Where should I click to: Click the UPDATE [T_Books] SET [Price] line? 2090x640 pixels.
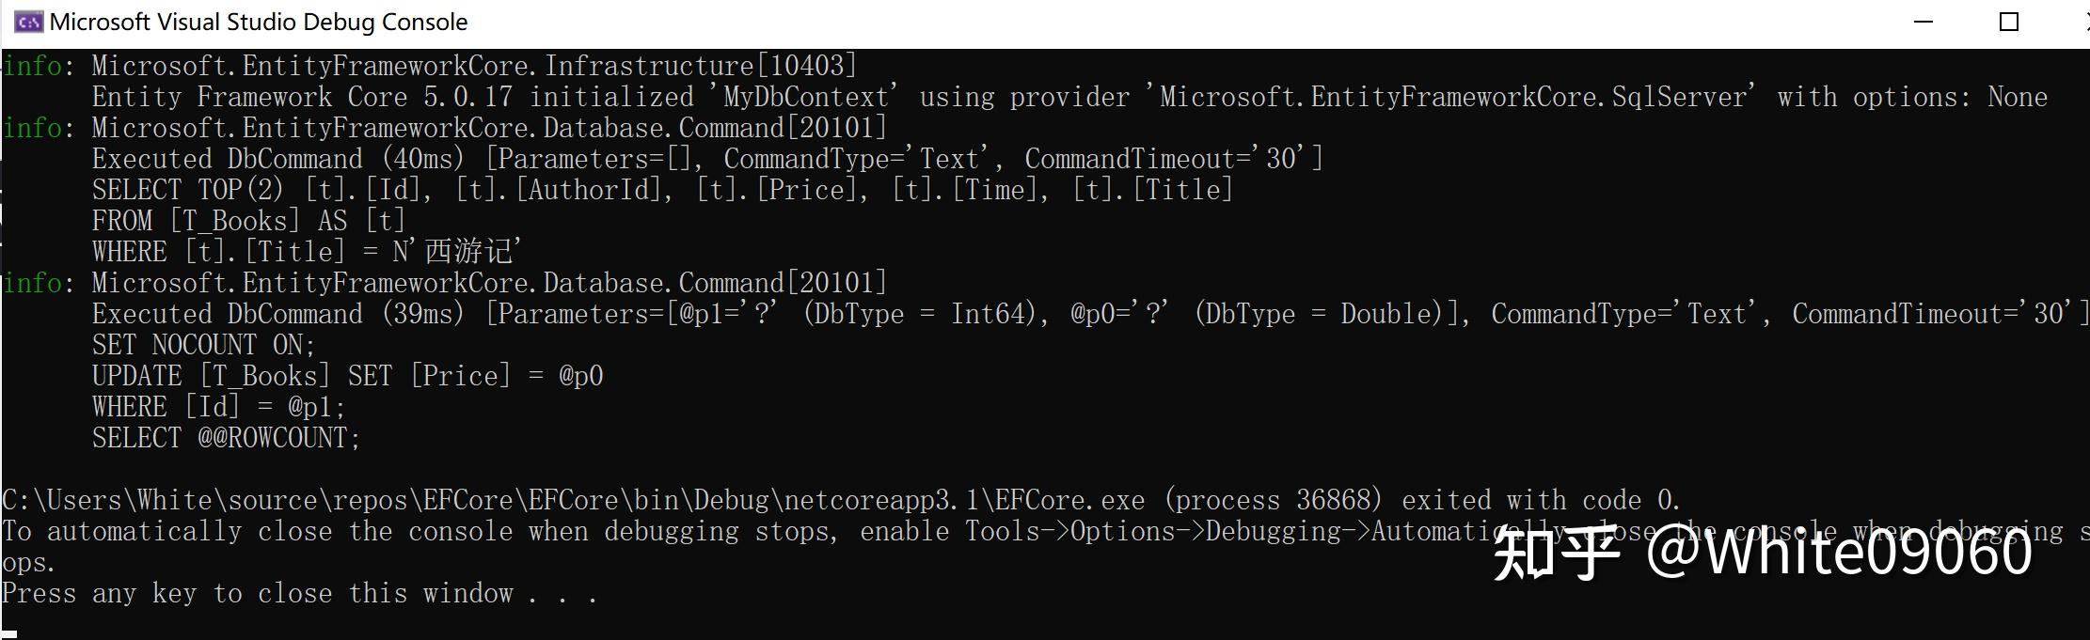point(348,375)
